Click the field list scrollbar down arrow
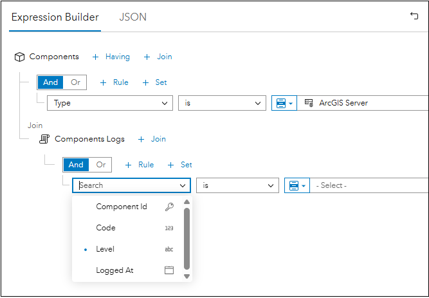The height and width of the screenshot is (298, 429). [187, 276]
